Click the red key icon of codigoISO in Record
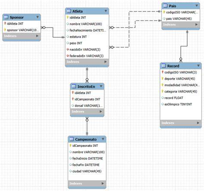The image size is (204, 191). tap(163, 72)
